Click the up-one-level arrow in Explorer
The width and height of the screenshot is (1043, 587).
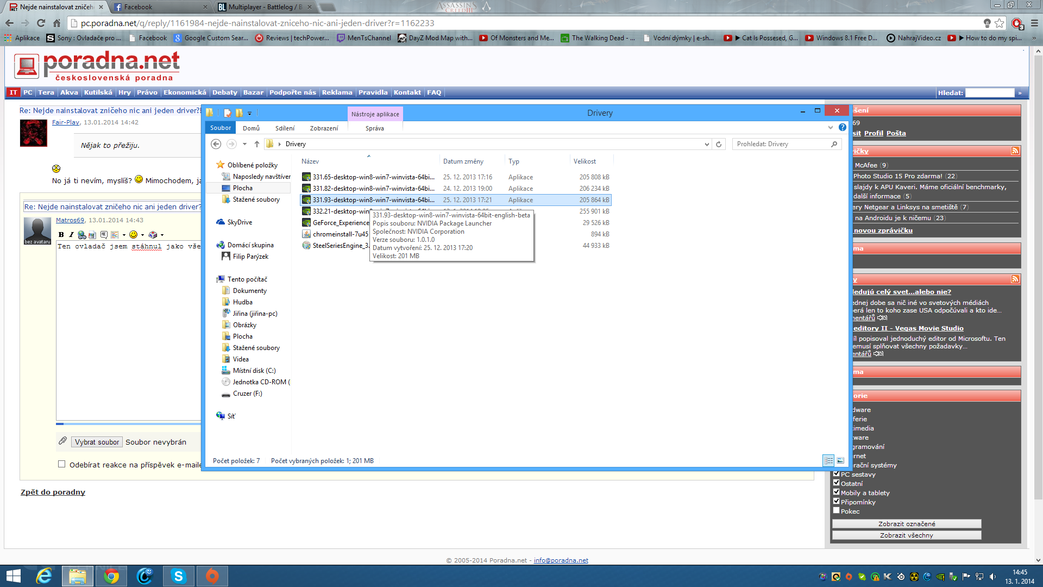tap(257, 144)
